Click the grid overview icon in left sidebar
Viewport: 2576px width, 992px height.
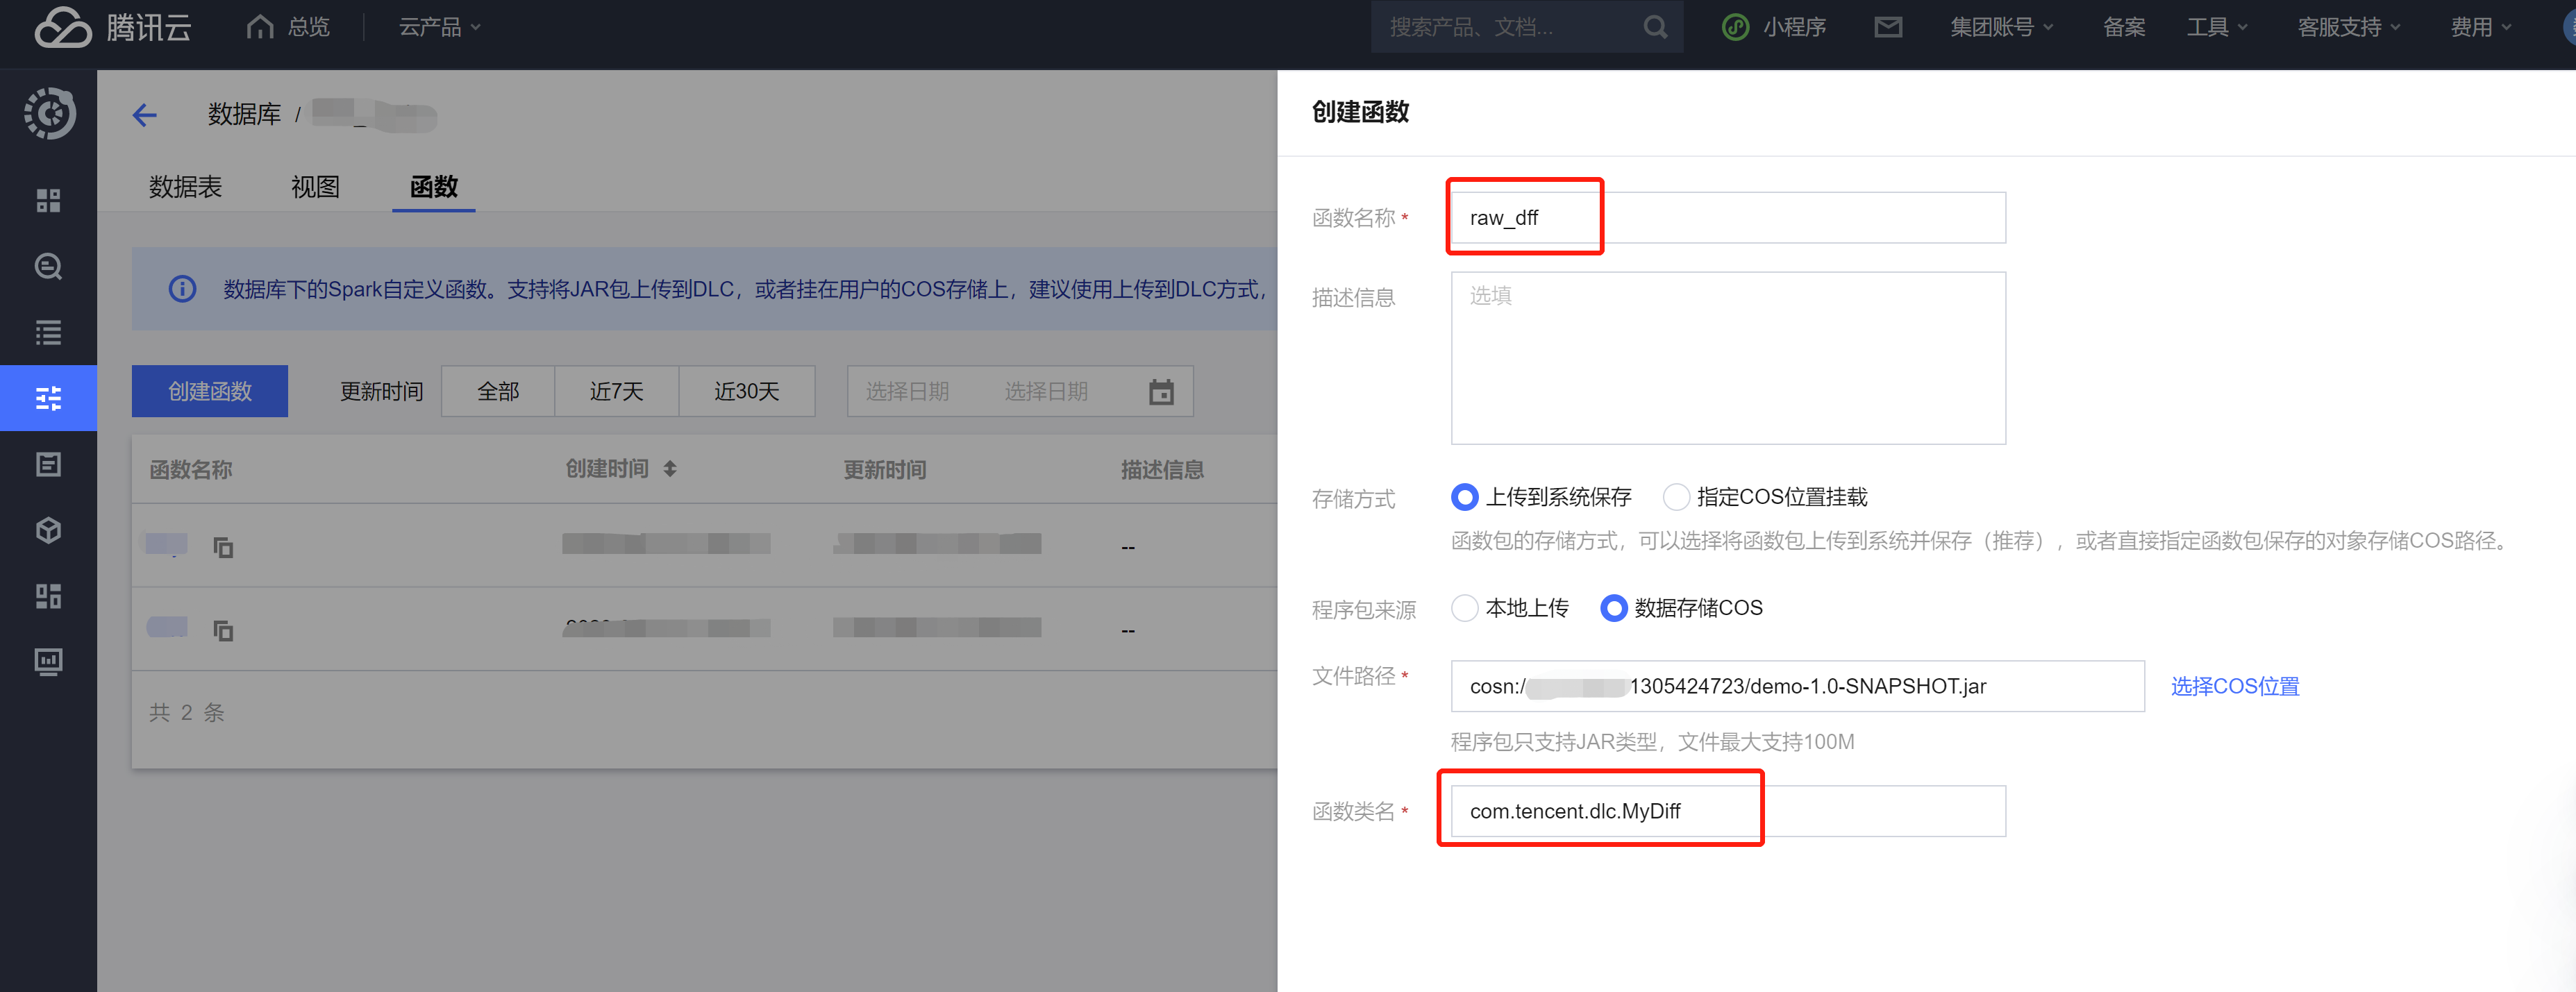(x=48, y=200)
